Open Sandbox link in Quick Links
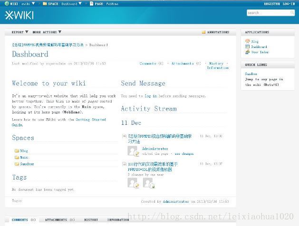 [251, 74]
